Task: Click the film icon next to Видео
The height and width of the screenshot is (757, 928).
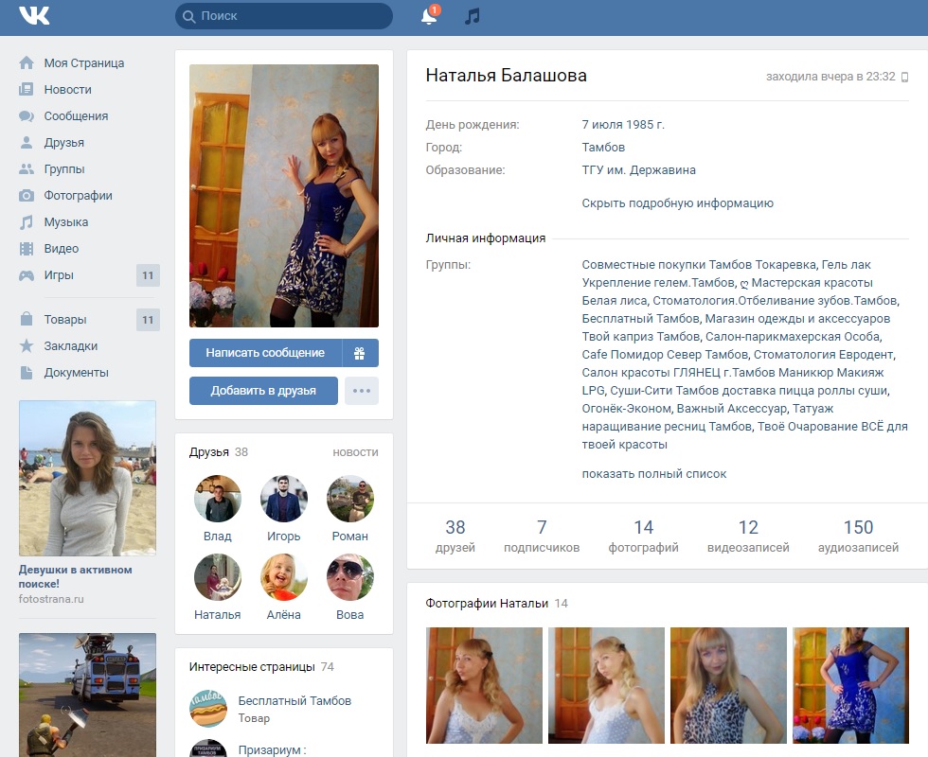Action: [27, 248]
